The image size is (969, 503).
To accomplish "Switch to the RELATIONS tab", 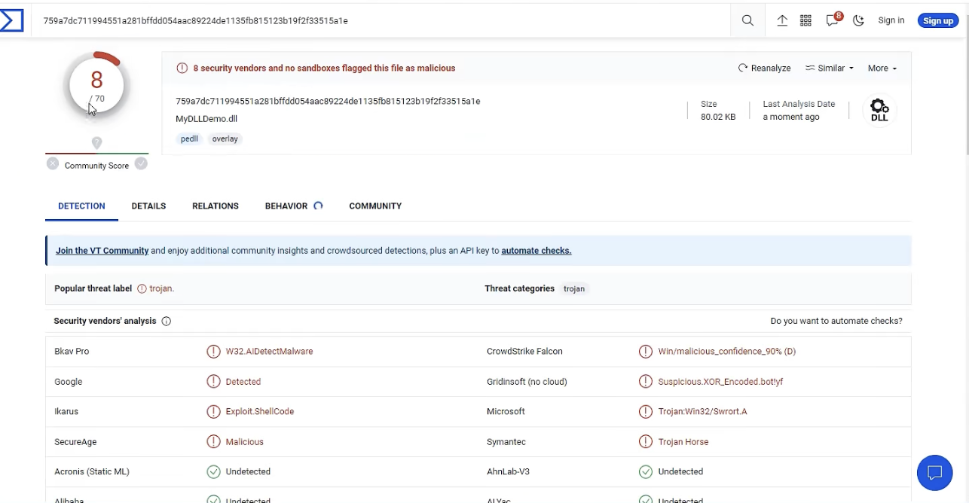I will [216, 206].
